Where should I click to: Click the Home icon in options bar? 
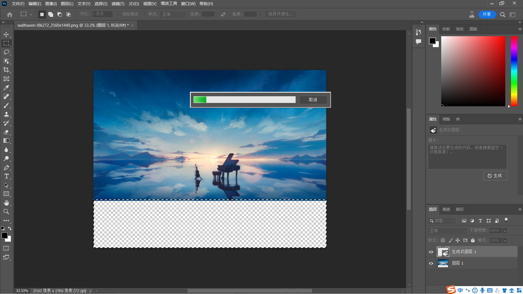click(x=10, y=14)
